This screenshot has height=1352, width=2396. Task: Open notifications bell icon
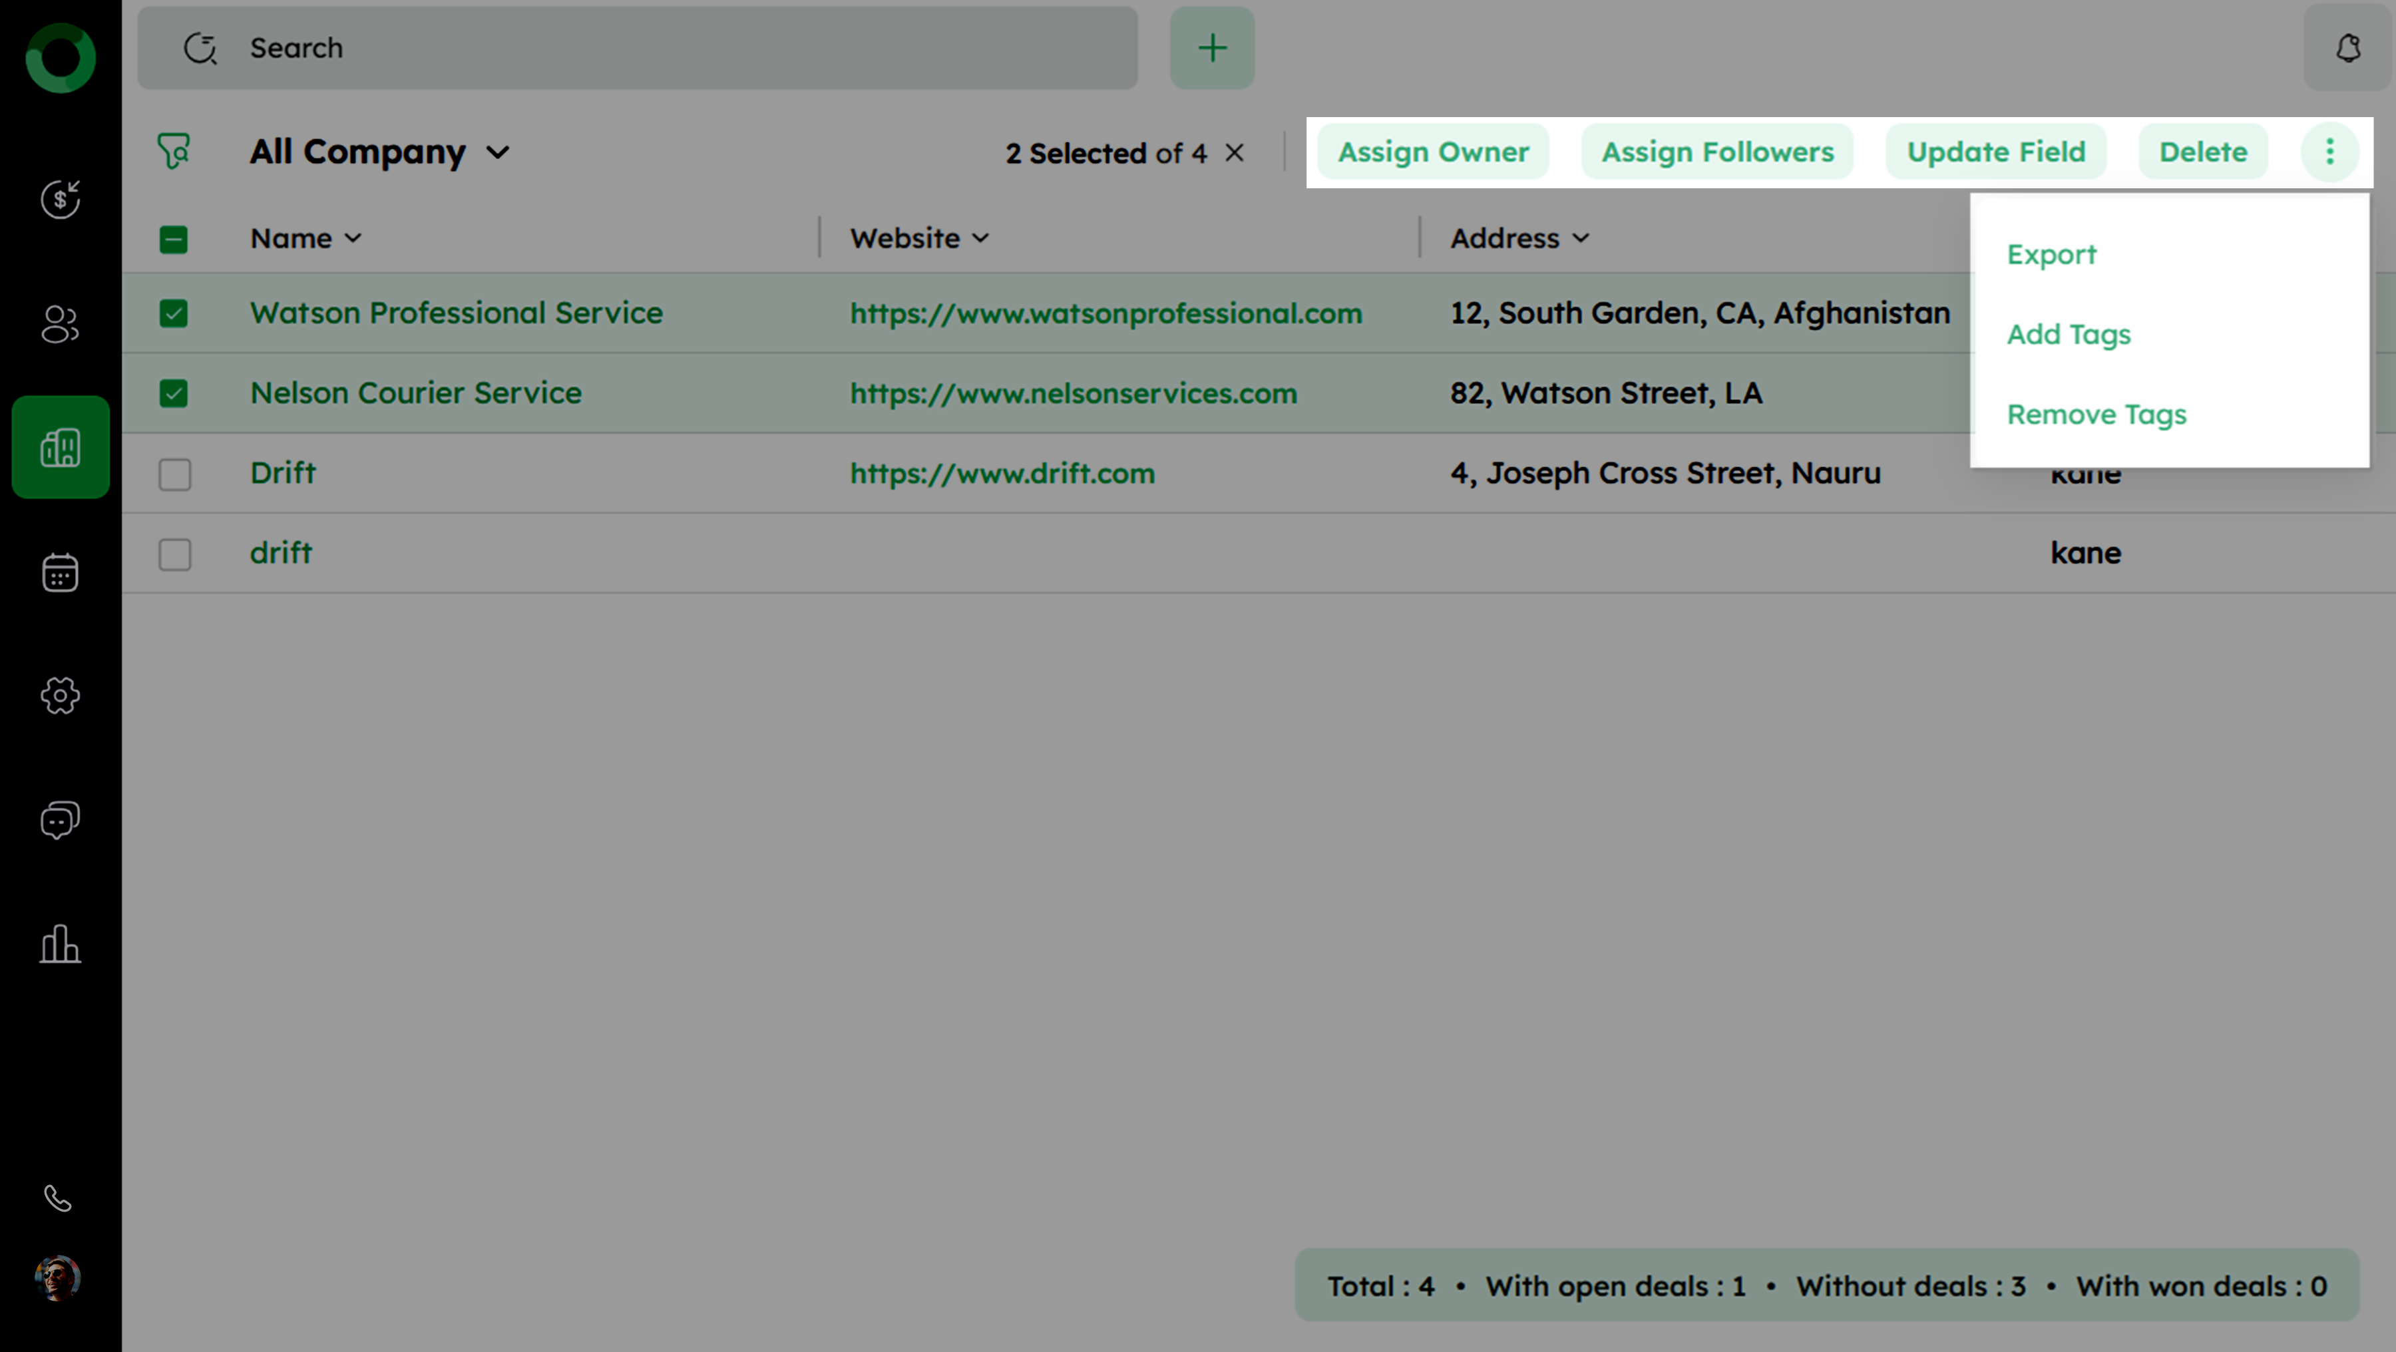point(2347,49)
